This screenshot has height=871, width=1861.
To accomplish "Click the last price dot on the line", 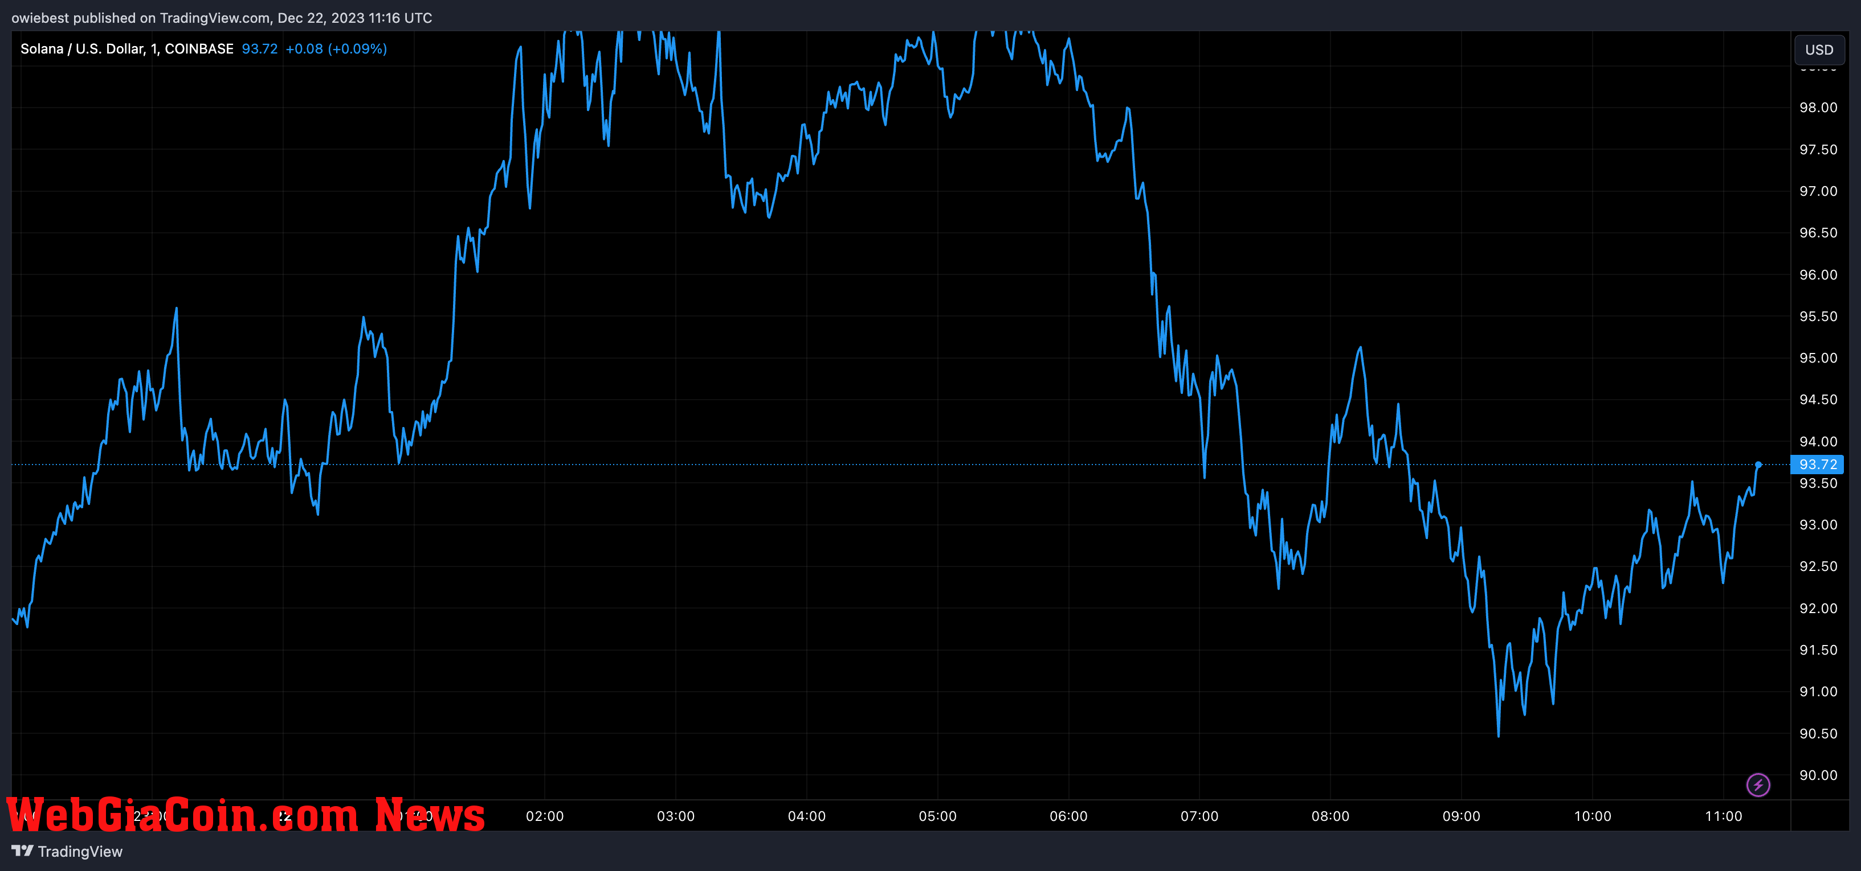I will click(1758, 465).
